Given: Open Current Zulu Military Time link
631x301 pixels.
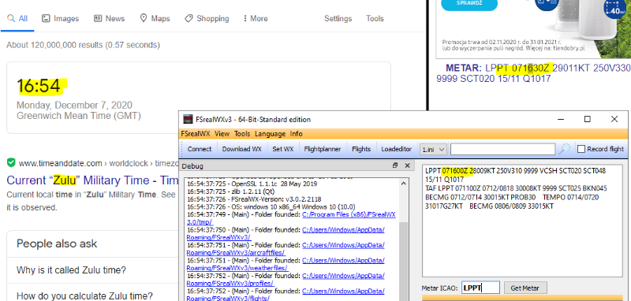Looking at the screenshot, I should click(92, 180).
